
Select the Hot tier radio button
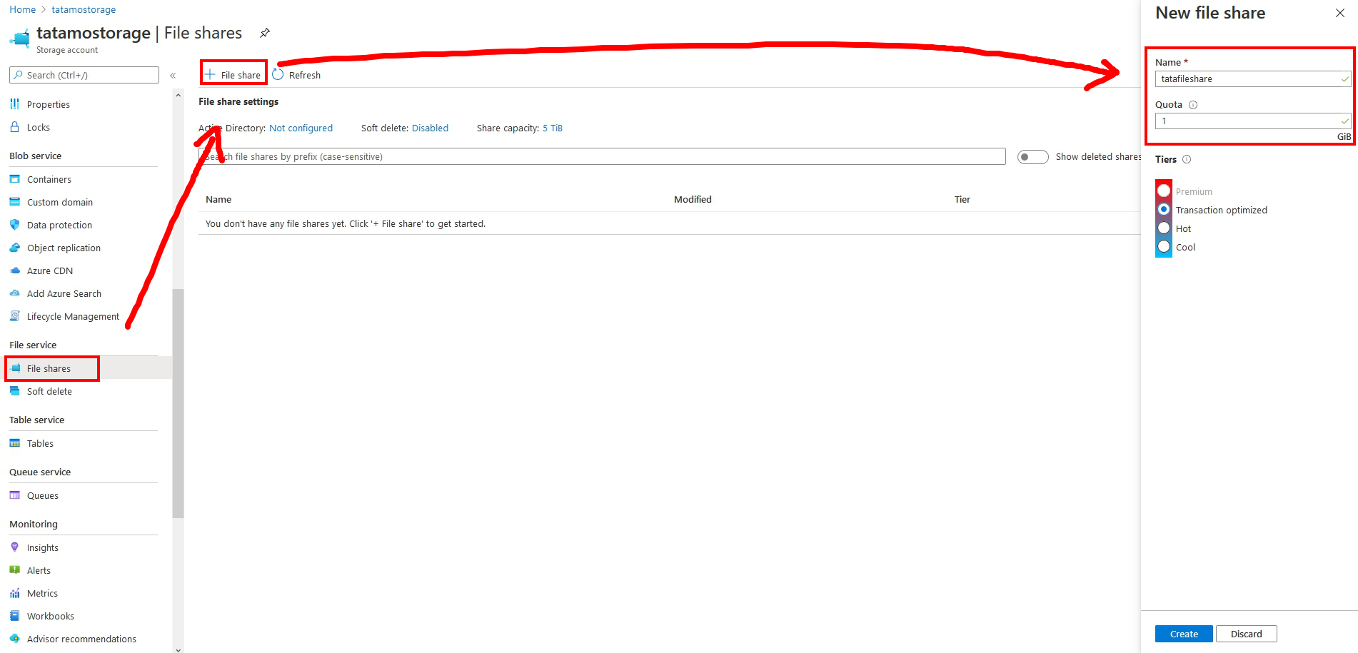coord(1164,228)
